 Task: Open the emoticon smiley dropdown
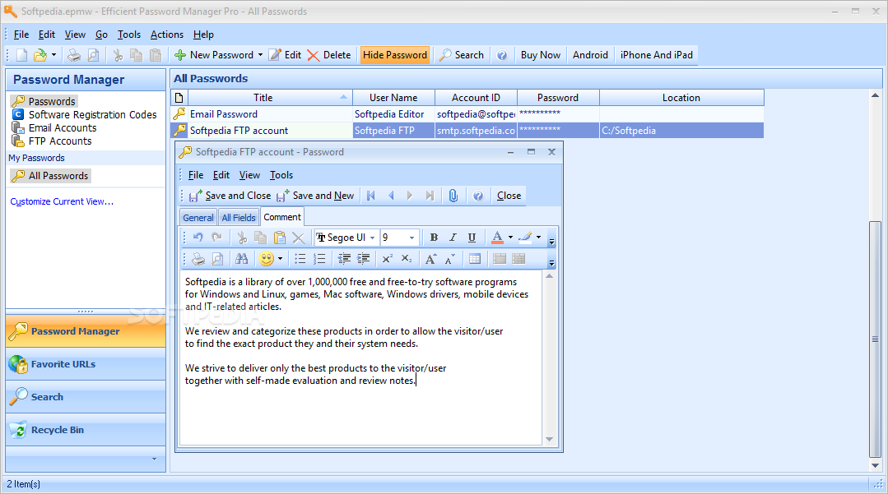click(x=280, y=259)
